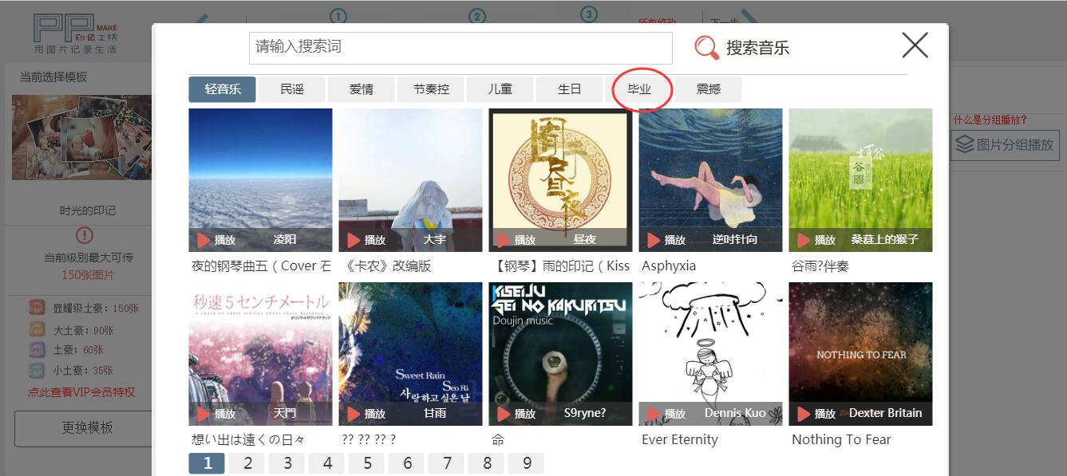Select the 震撼 category tab
This screenshot has width=1067, height=476.
tap(709, 89)
